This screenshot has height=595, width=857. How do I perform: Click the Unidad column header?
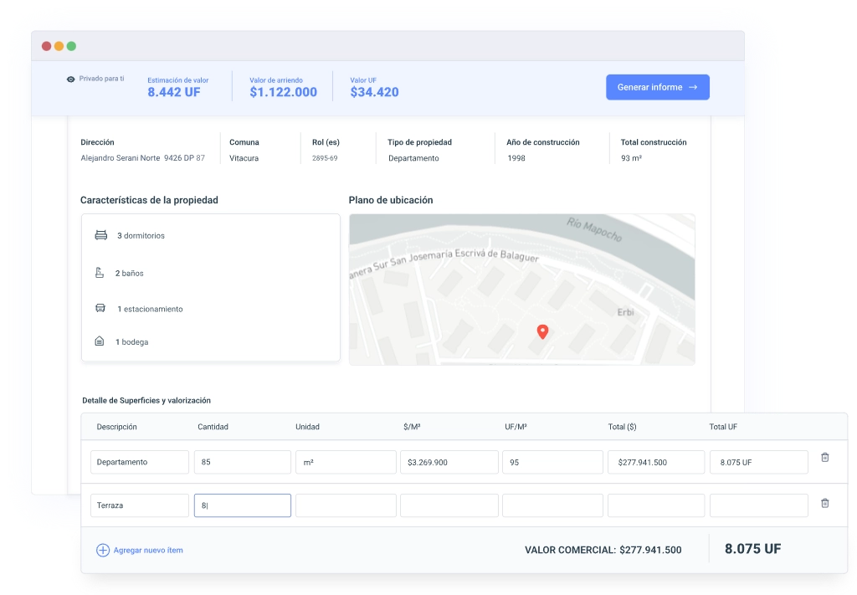[x=307, y=427]
